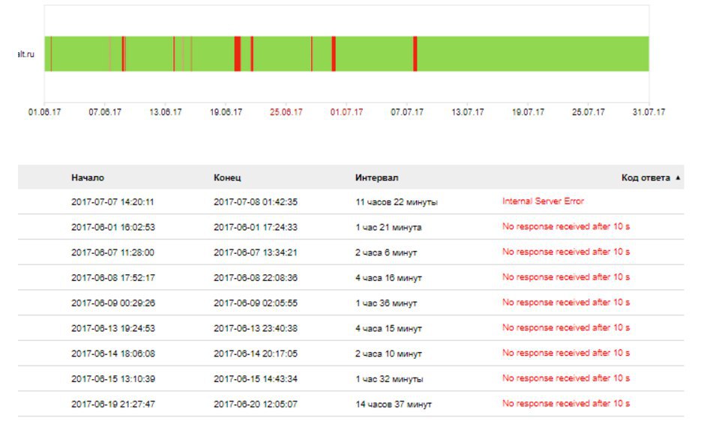The image size is (704, 430).
Task: Click start time 2017-06-07 11:28:00
Action: (112, 252)
